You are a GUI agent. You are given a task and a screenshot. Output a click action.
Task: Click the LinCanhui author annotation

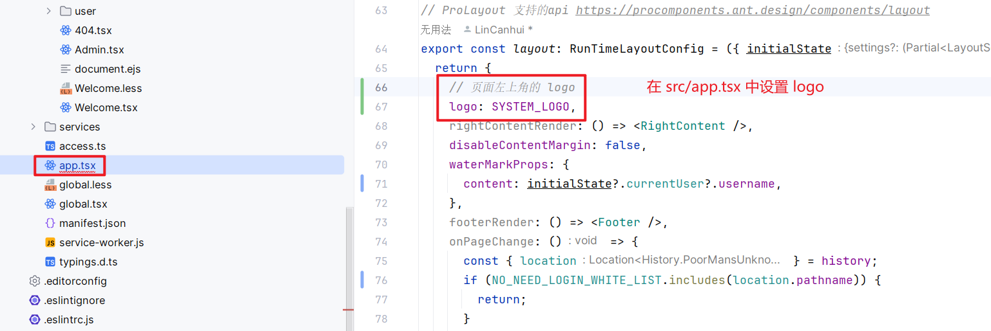503,30
